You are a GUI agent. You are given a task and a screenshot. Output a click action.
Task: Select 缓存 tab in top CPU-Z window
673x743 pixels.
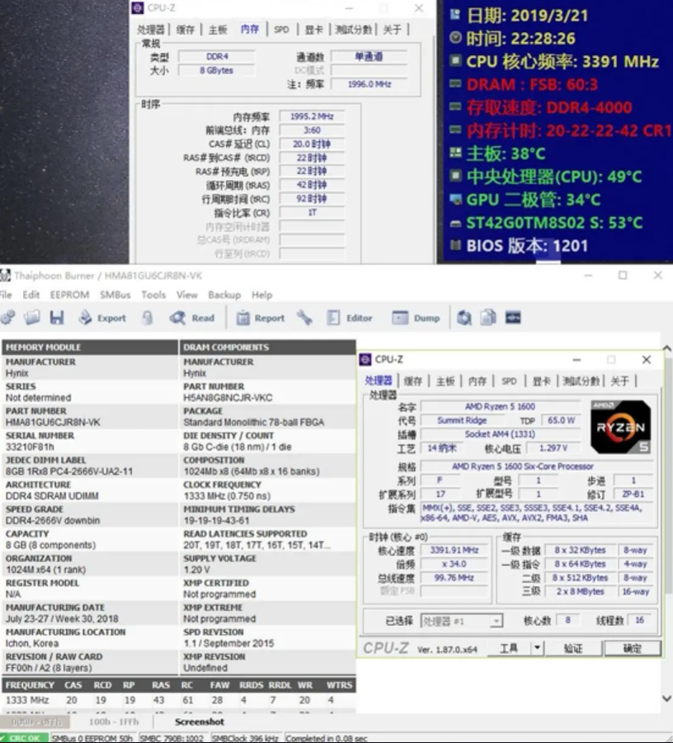click(x=185, y=30)
